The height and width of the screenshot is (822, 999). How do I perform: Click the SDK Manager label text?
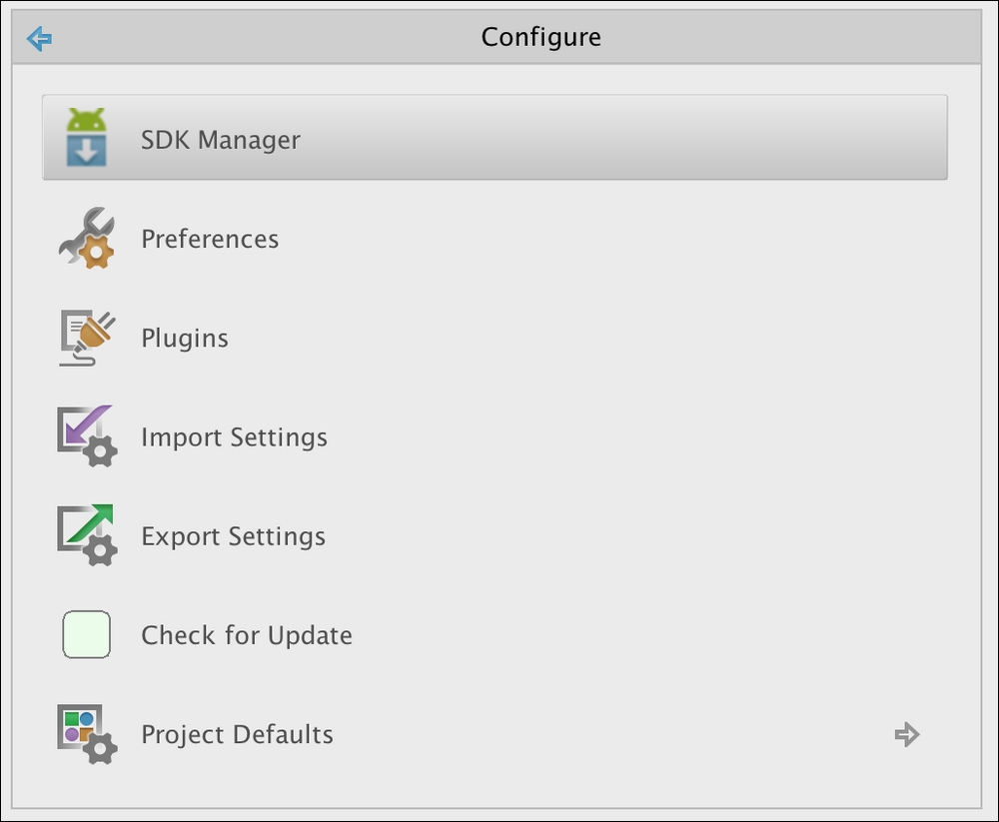pos(221,140)
